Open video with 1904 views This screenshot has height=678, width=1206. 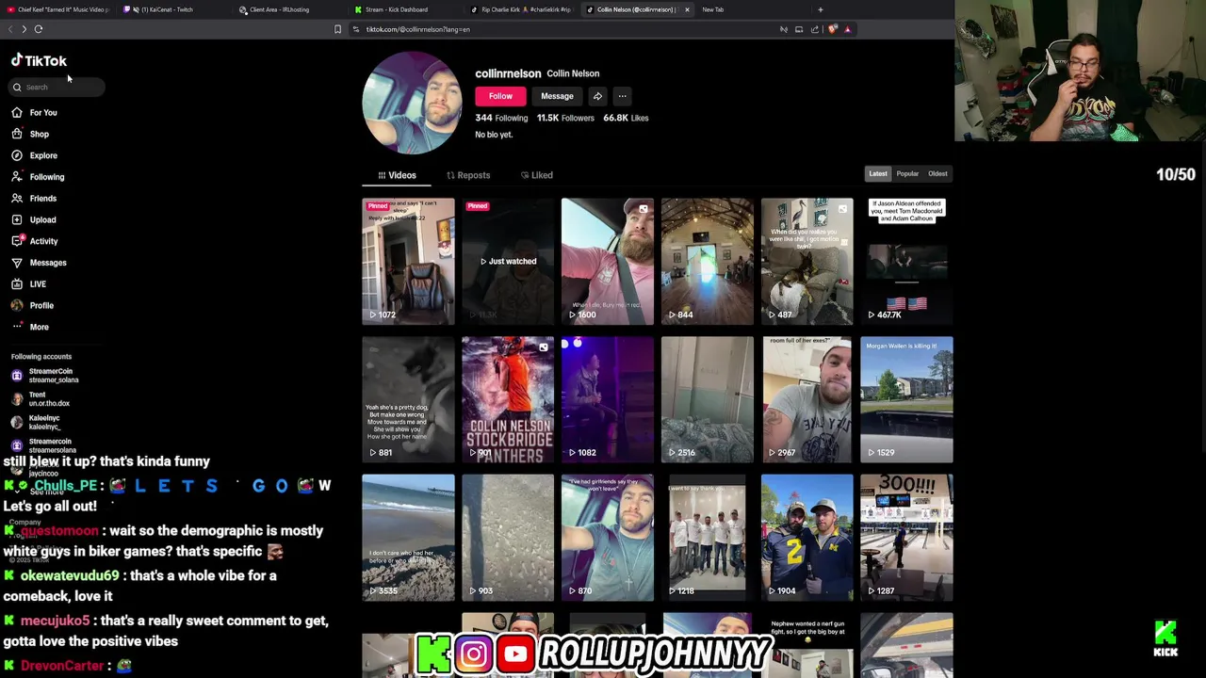[x=807, y=538]
